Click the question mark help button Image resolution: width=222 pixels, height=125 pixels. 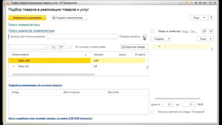(x=211, y=18)
